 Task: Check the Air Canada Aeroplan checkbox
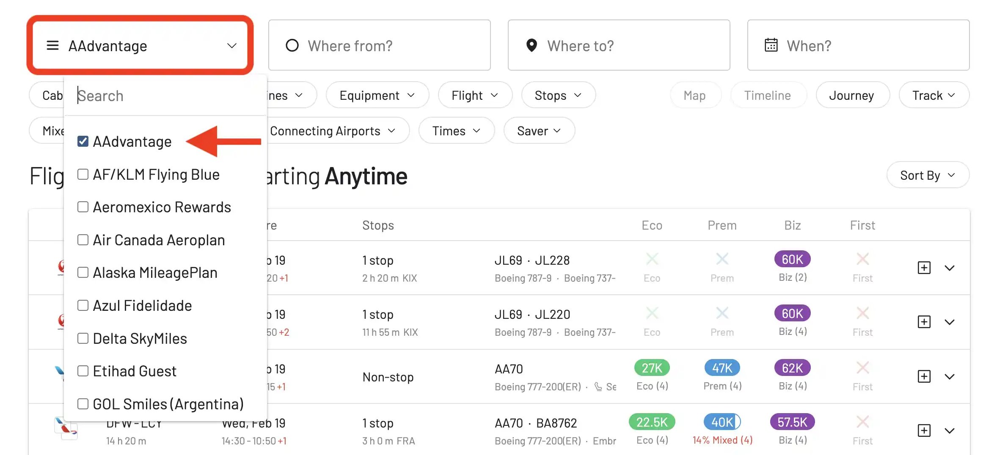[83, 240]
